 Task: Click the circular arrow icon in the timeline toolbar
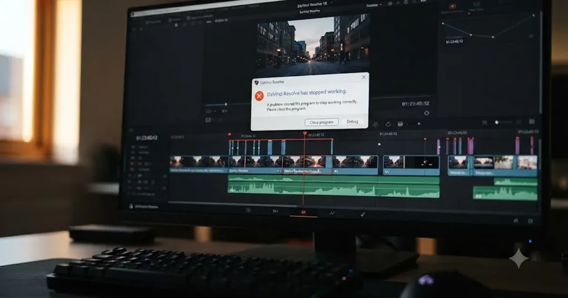[x=388, y=124]
